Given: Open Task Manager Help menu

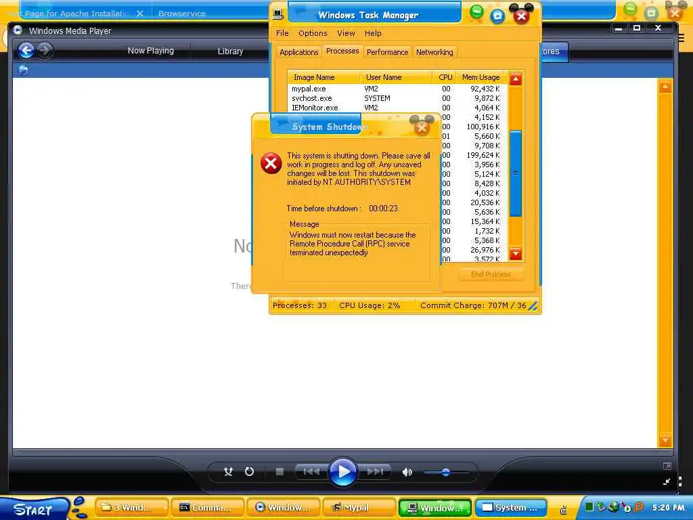Looking at the screenshot, I should (373, 33).
